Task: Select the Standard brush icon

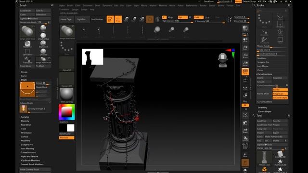Action: click(43, 44)
